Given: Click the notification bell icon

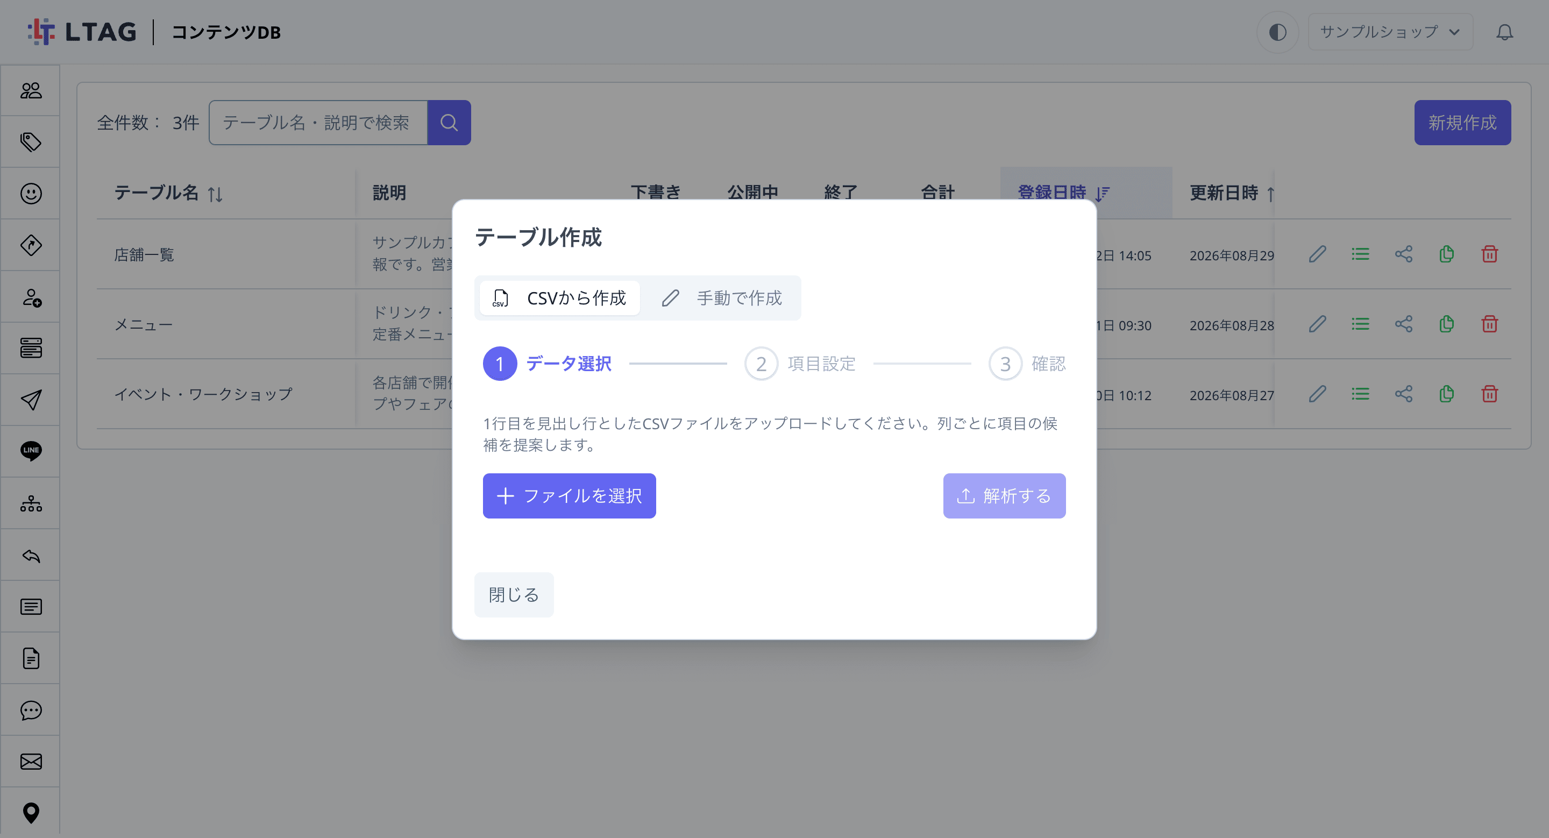Looking at the screenshot, I should 1504,32.
